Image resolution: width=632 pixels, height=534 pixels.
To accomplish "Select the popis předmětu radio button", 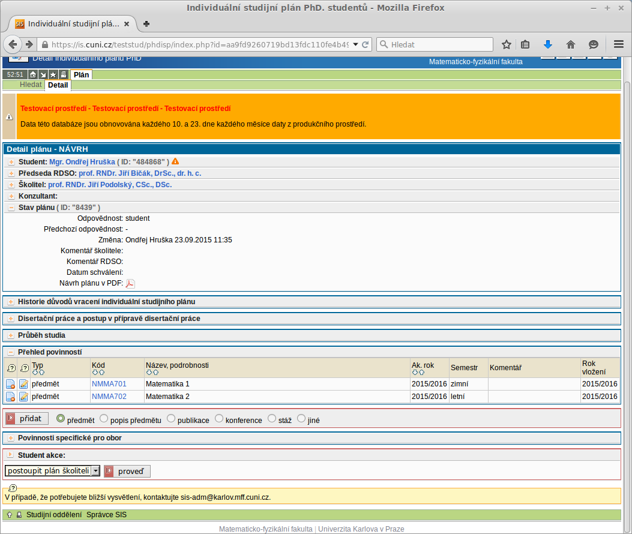I will coord(104,419).
